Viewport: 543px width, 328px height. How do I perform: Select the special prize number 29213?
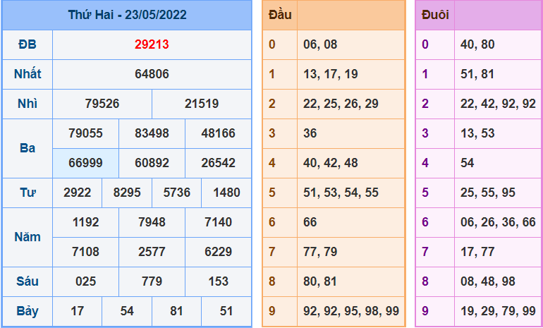pos(152,44)
